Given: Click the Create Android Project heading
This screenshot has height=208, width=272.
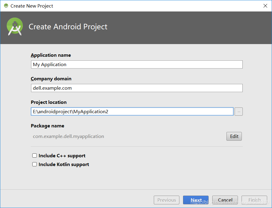Looking at the screenshot, I should click(x=68, y=27).
